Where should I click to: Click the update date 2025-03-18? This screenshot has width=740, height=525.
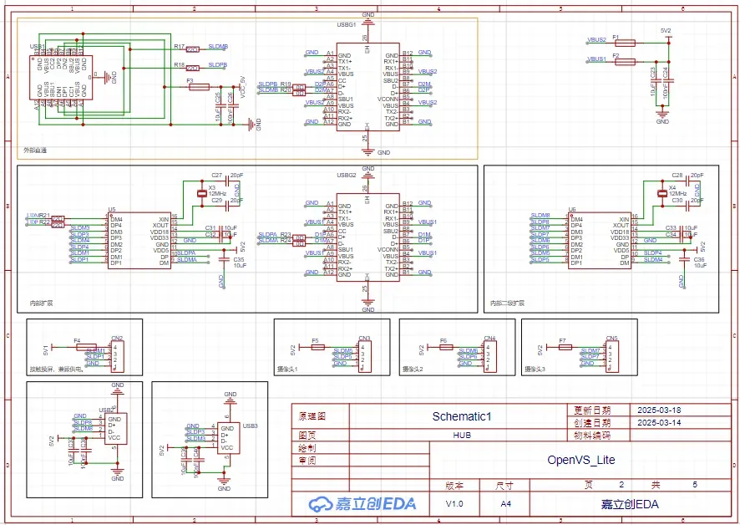pyautogui.click(x=659, y=410)
